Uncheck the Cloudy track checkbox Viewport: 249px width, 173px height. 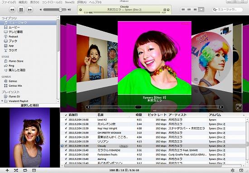66,146
